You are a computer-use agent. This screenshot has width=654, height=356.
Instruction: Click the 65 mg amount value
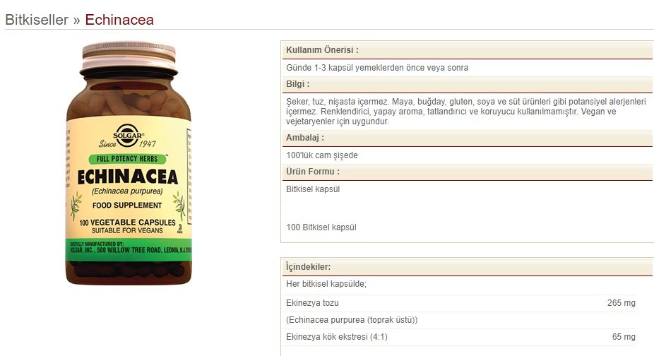(x=624, y=337)
